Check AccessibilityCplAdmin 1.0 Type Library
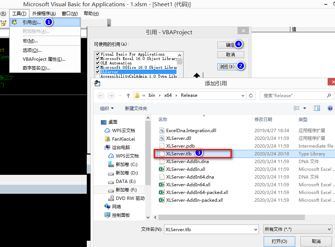This screenshot has height=247, width=335. coord(98,76)
